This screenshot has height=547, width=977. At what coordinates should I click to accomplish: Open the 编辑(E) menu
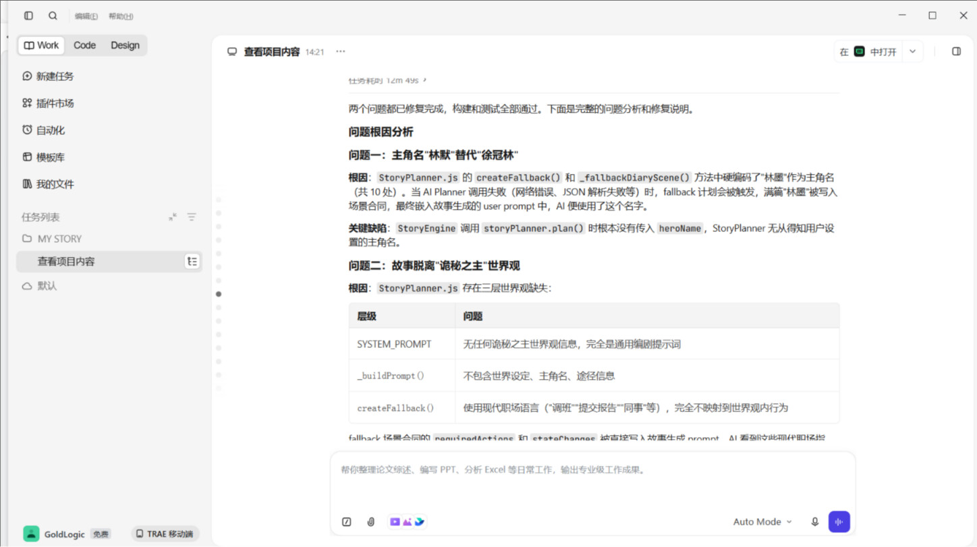pyautogui.click(x=86, y=16)
